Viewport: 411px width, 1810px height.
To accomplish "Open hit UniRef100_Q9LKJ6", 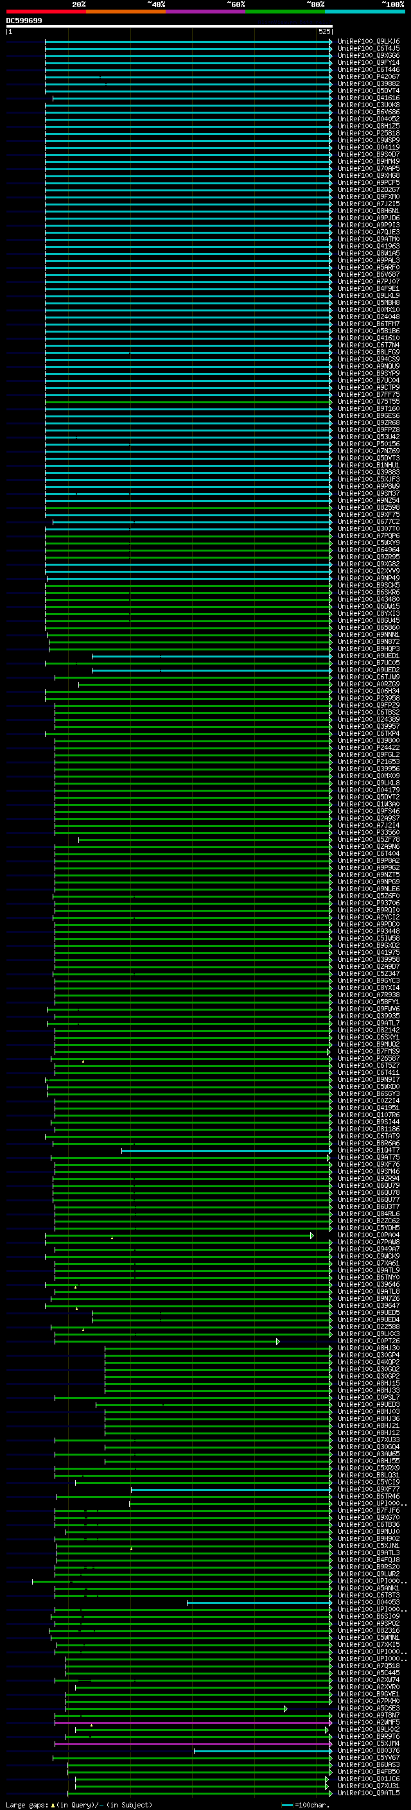I will [368, 42].
